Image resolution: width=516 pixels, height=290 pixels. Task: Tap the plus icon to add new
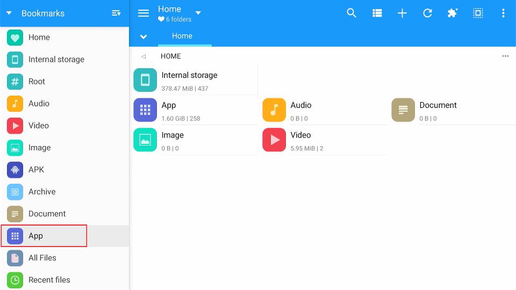click(402, 13)
